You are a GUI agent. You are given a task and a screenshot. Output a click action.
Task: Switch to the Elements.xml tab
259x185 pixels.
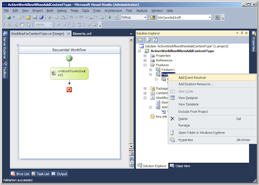82,34
